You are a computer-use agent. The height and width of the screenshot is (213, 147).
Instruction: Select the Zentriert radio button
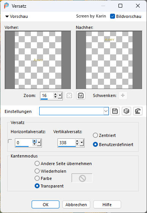[95, 135]
